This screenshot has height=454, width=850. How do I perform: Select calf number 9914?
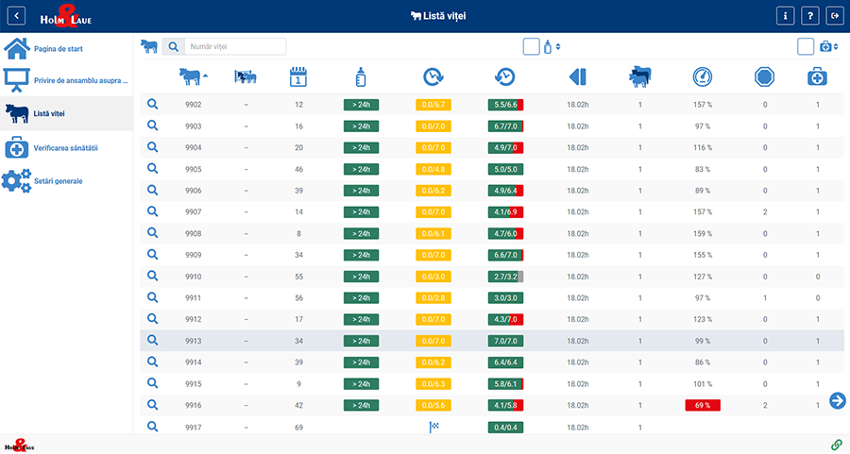193,362
